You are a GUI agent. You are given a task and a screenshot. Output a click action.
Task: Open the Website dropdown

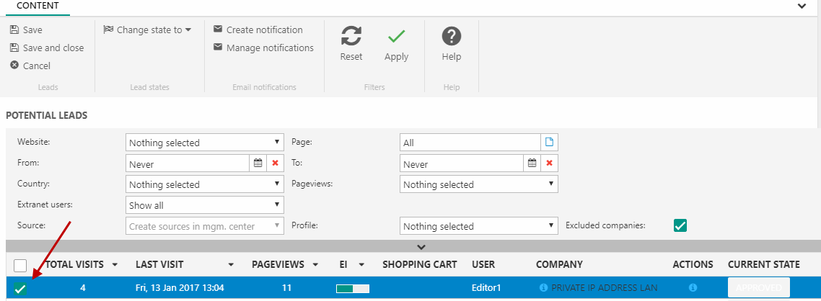[205, 143]
